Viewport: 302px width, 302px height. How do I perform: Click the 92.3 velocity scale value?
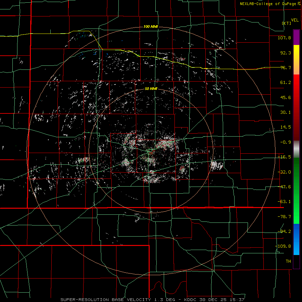(x=286, y=53)
